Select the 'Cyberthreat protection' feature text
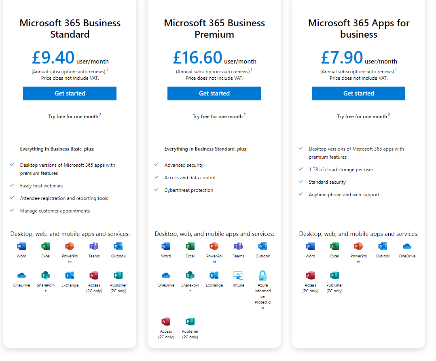The image size is (436, 361). [x=188, y=190]
